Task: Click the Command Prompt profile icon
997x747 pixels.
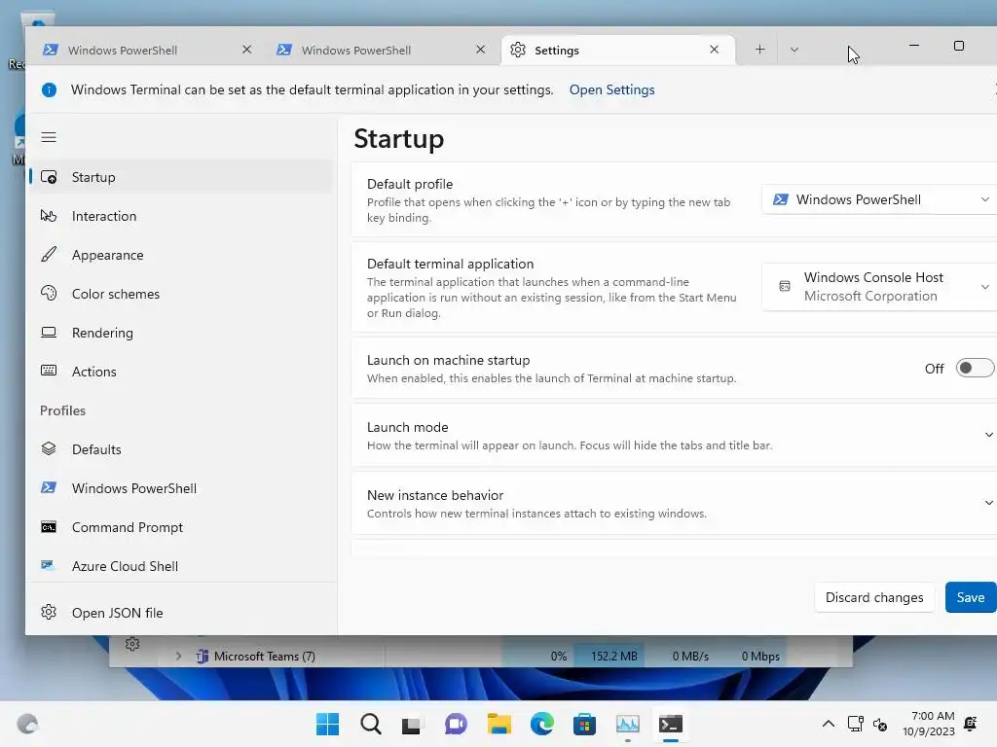Action: [49, 527]
